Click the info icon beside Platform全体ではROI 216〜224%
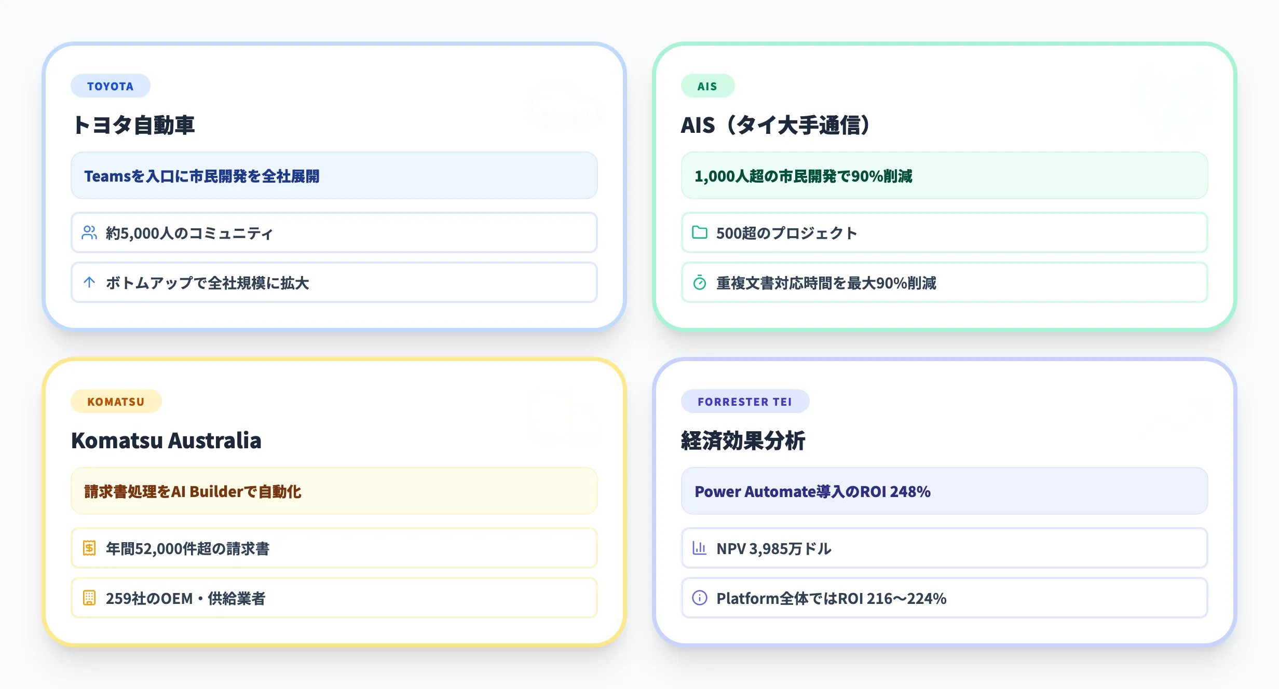 coord(699,598)
